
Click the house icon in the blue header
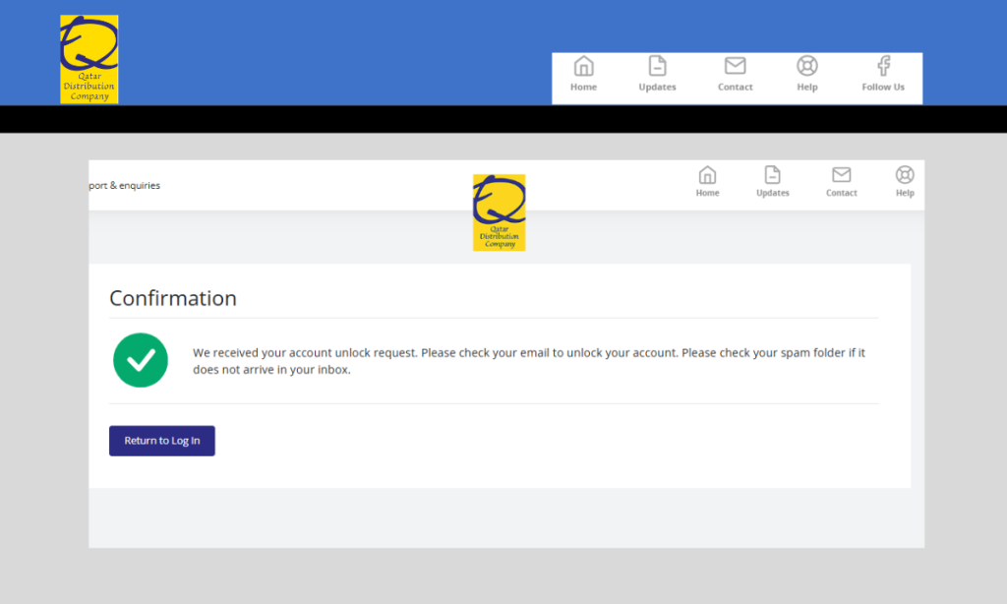point(583,66)
